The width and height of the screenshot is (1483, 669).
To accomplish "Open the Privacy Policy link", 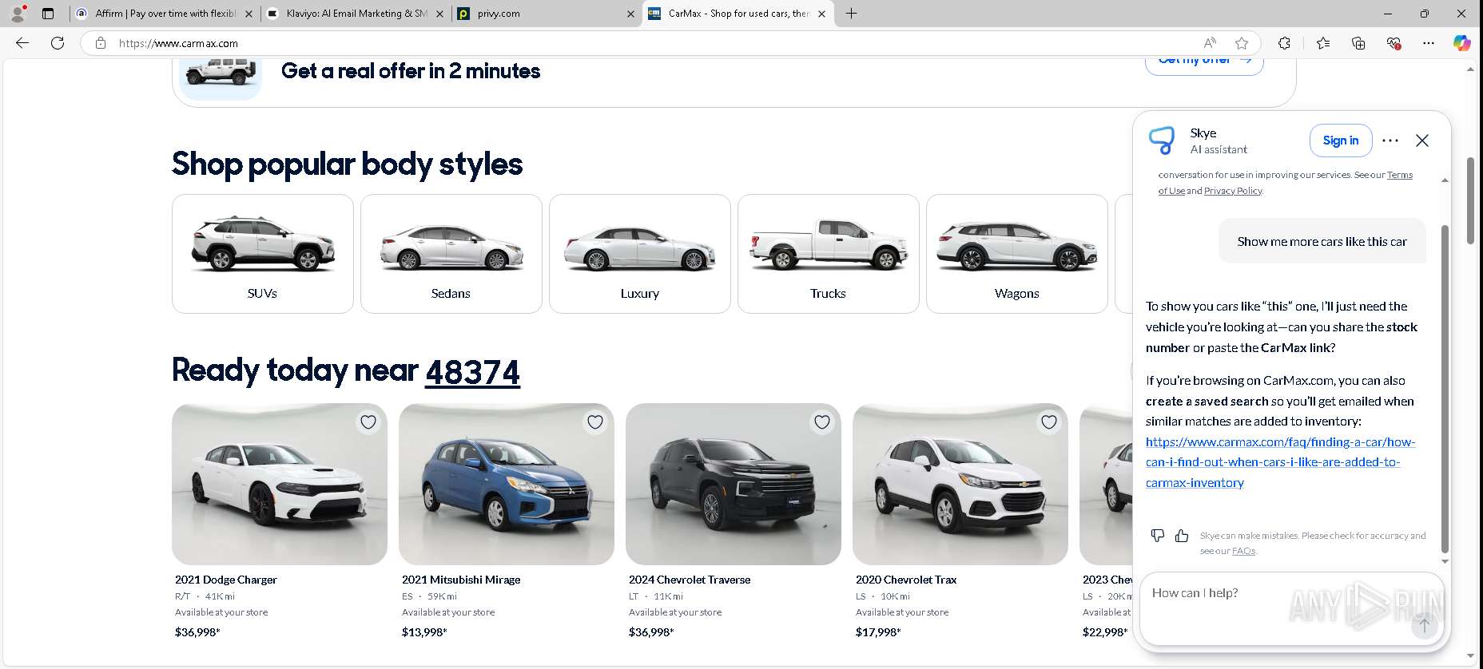I will (x=1233, y=191).
